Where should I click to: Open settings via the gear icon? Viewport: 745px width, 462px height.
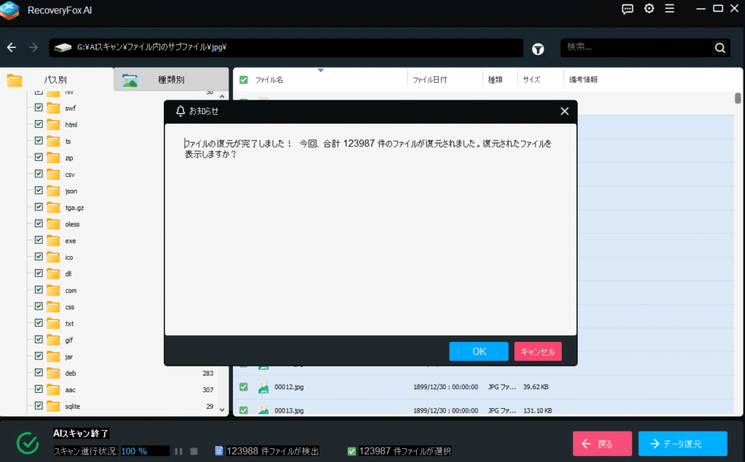click(x=649, y=9)
